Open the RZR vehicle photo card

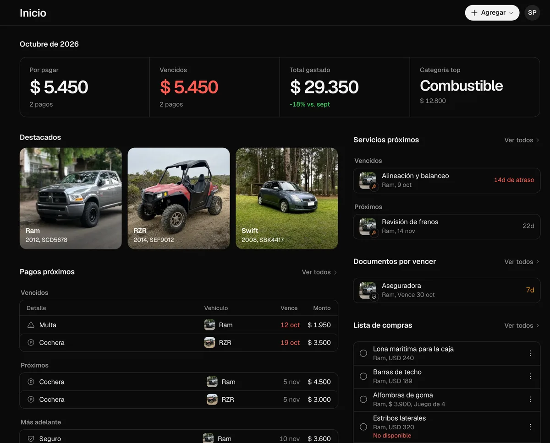[x=179, y=198]
